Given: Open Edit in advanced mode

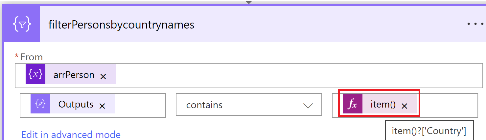Looking at the screenshot, I should [71, 135].
